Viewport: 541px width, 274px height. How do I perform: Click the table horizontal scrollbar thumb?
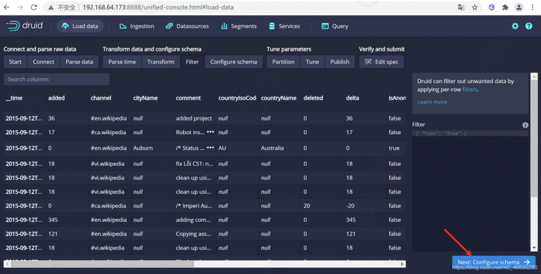(x=102, y=264)
